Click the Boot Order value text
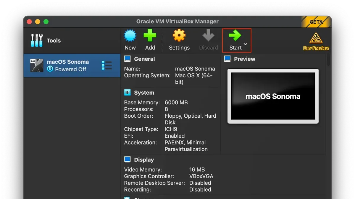 191,119
